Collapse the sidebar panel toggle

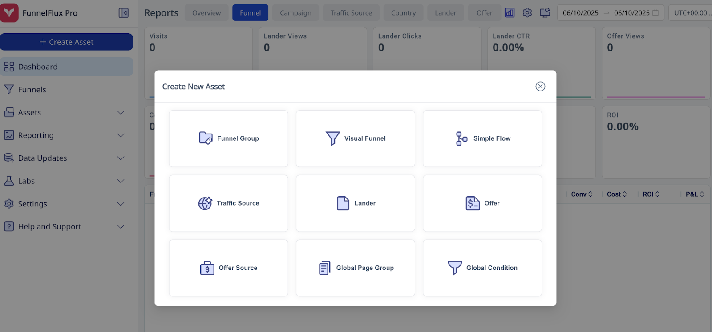pos(124,13)
